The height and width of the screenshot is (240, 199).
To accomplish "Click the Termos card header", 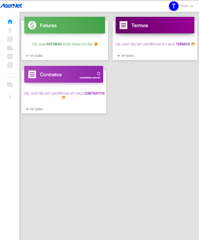I will click(x=155, y=25).
